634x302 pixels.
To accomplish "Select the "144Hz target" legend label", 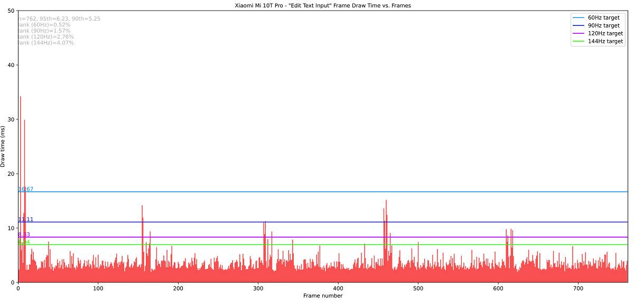I will click(x=605, y=41).
